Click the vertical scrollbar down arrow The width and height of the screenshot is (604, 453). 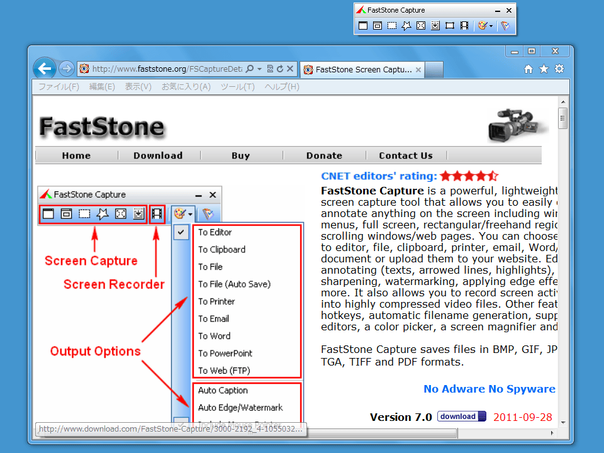click(563, 423)
